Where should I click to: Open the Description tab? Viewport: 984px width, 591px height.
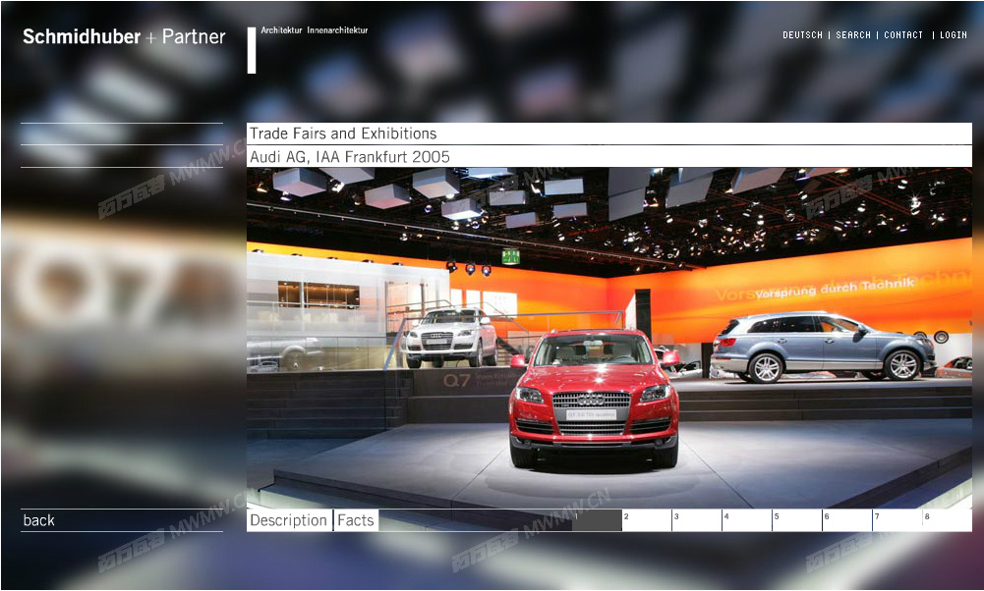click(x=289, y=520)
